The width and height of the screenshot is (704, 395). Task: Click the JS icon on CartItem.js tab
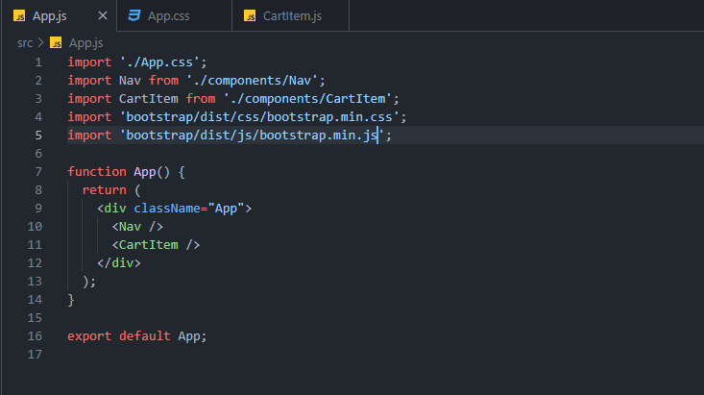click(x=250, y=15)
